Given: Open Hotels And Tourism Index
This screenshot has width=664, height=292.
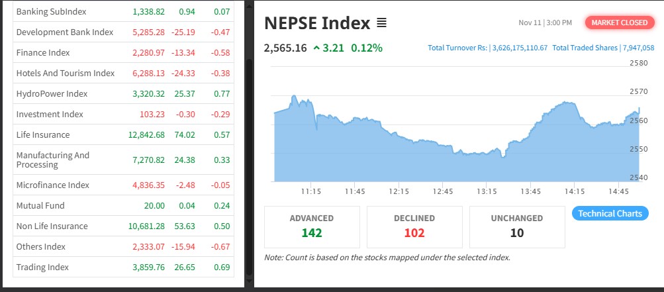Looking at the screenshot, I should 65,73.
